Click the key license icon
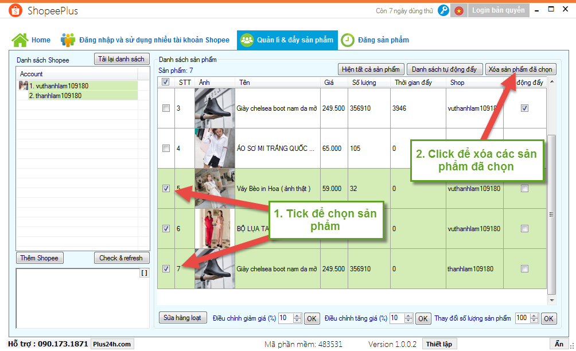Screen dimensions: 576x351 point(443,10)
